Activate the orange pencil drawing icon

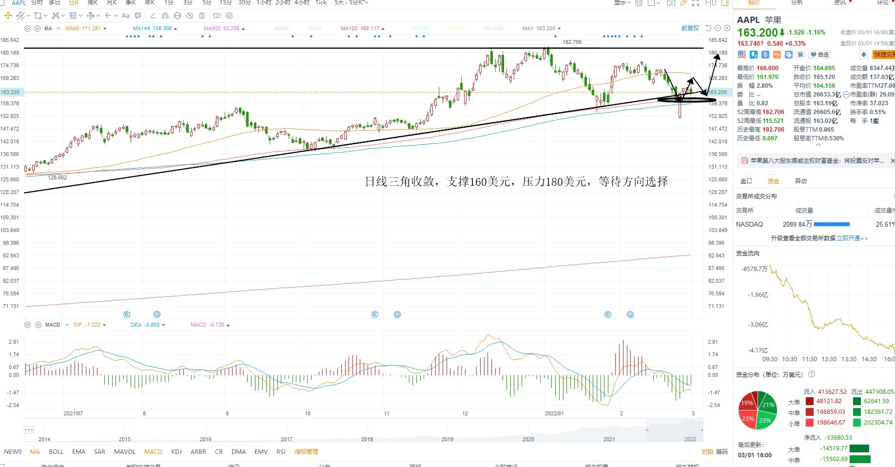click(x=683, y=2)
